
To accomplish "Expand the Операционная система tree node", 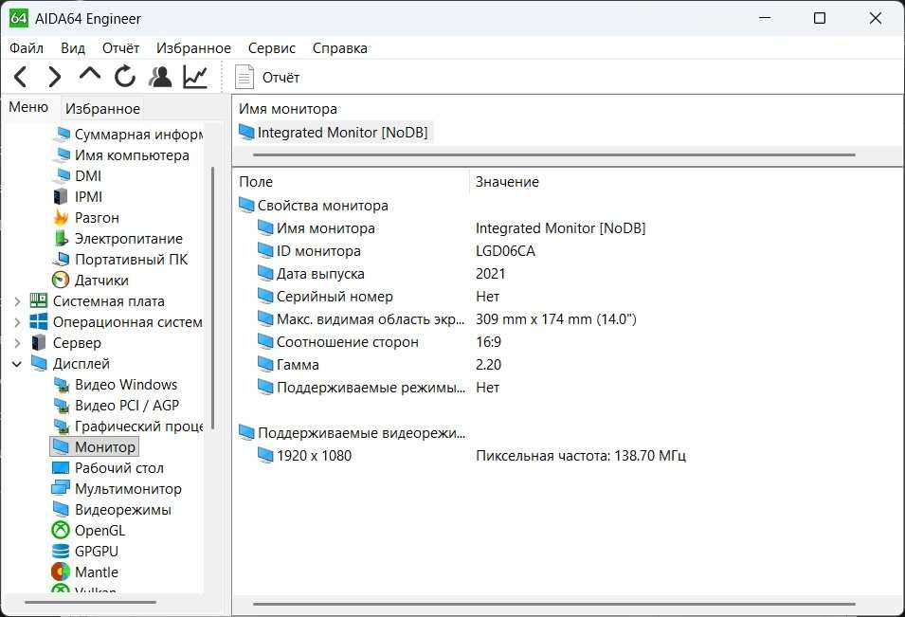I will 17,322.
